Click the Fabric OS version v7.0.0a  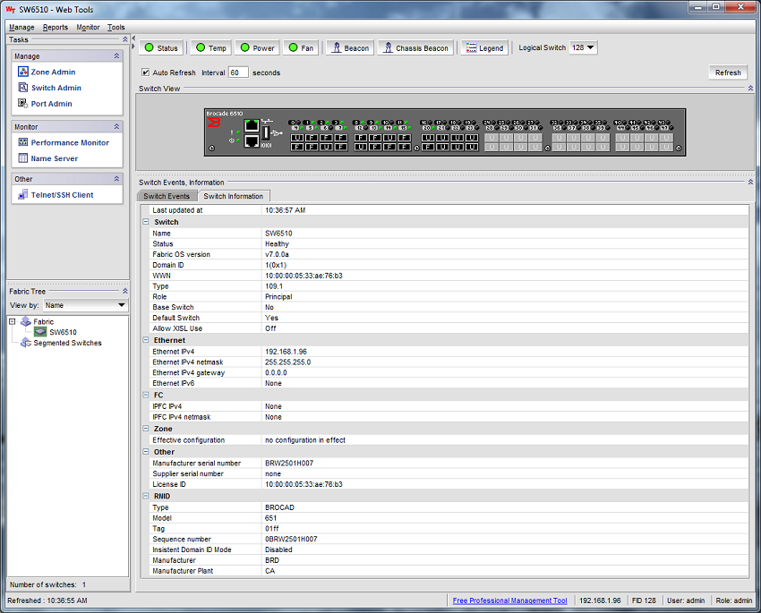278,254
